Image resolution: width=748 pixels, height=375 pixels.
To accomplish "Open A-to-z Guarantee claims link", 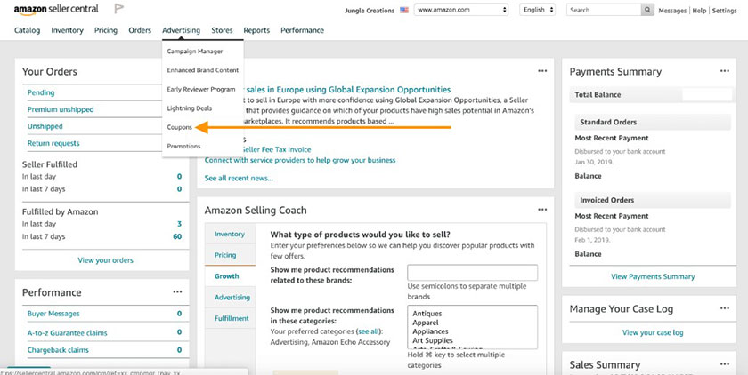I will point(68,332).
